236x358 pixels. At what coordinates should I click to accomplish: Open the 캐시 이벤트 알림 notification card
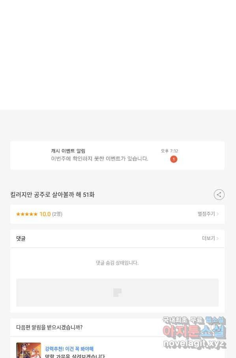[x=118, y=155]
